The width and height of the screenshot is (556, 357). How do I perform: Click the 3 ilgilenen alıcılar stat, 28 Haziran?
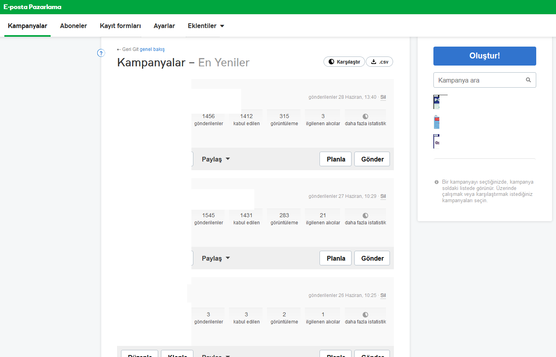(323, 120)
